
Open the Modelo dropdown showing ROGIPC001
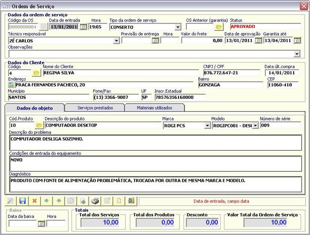point(256,125)
